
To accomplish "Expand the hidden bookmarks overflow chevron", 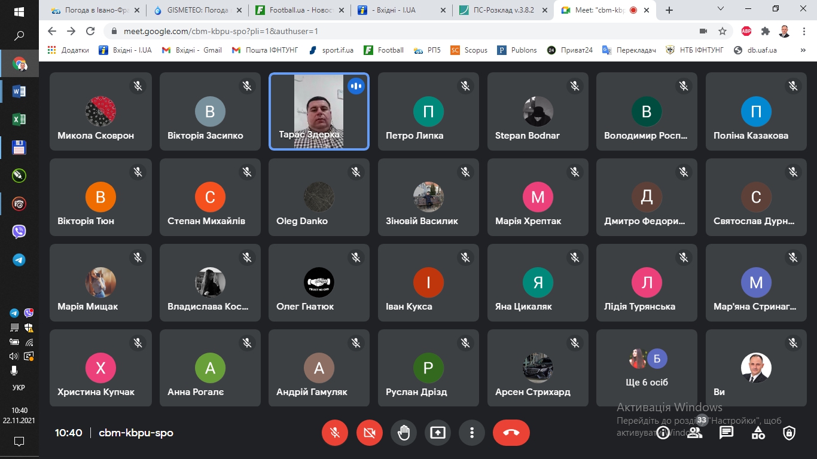I will point(804,50).
